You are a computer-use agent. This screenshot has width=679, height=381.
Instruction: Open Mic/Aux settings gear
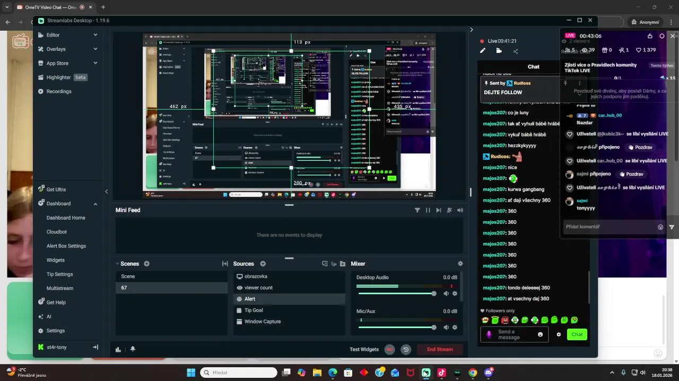coord(455,328)
